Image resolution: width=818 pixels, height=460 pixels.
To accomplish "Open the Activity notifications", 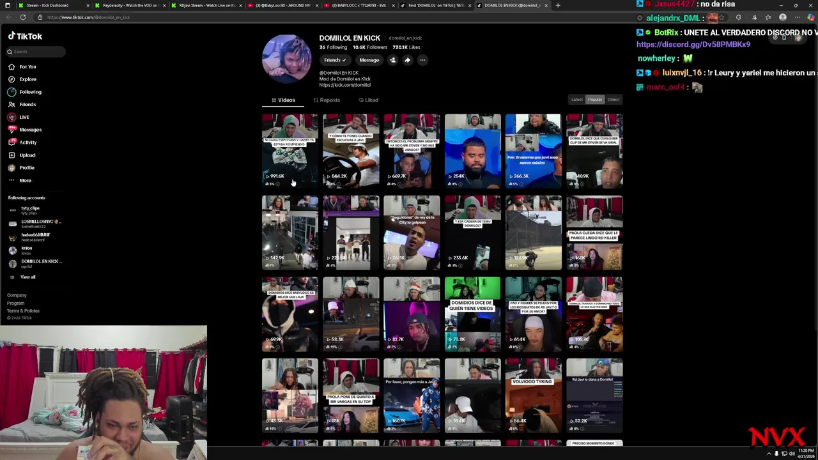I will tap(22, 142).
